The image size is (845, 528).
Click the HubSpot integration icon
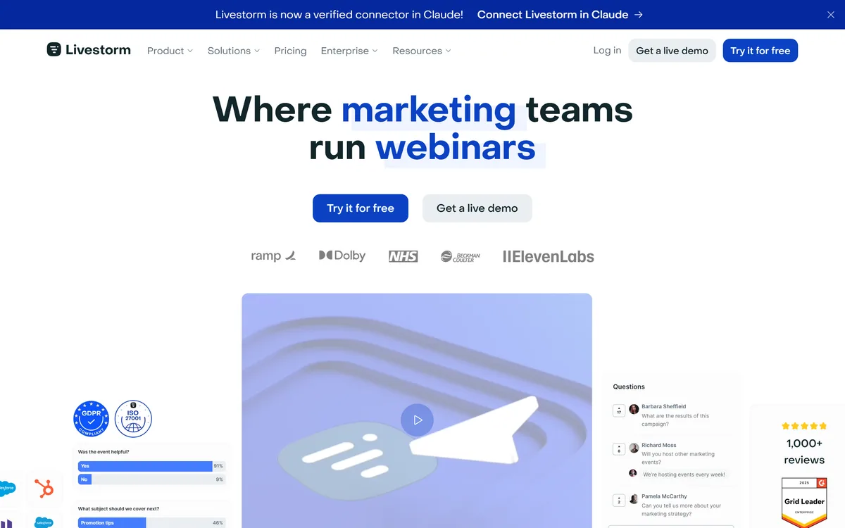(44, 488)
